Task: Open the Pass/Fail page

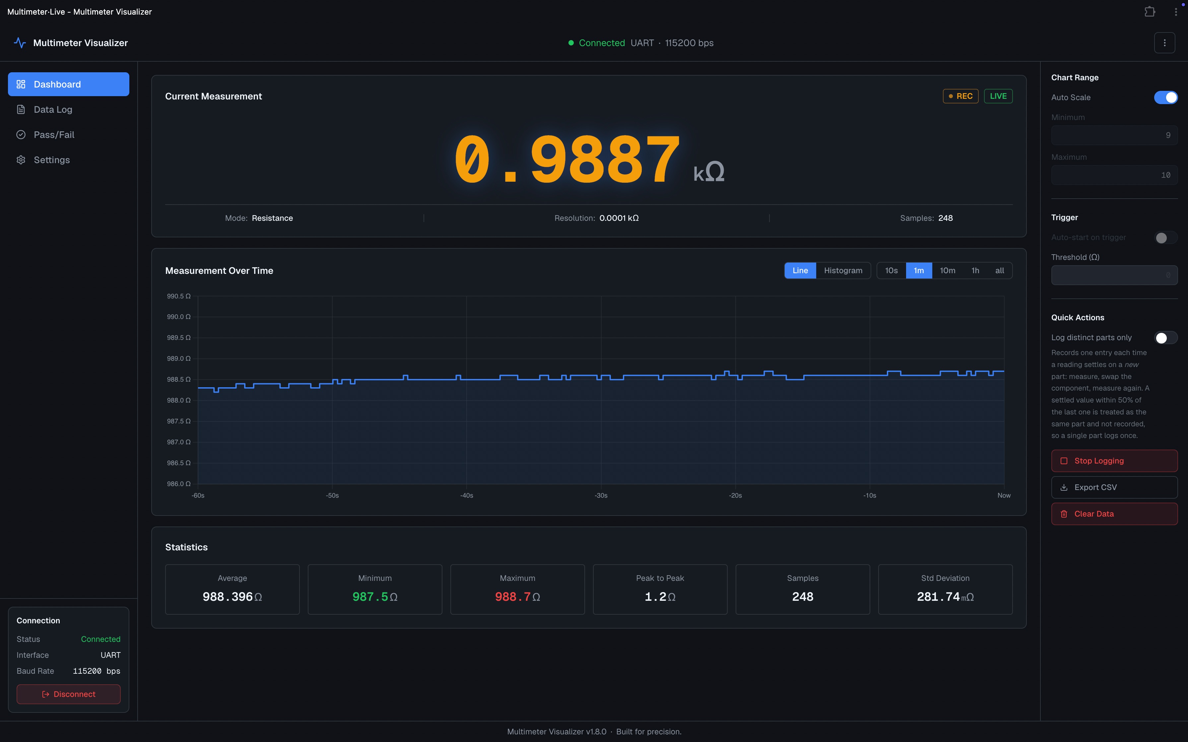Action: coord(68,135)
